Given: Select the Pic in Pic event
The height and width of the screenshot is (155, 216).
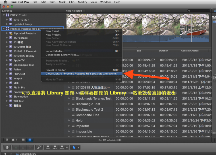Looking at the screenshot, I should tap(19, 87).
